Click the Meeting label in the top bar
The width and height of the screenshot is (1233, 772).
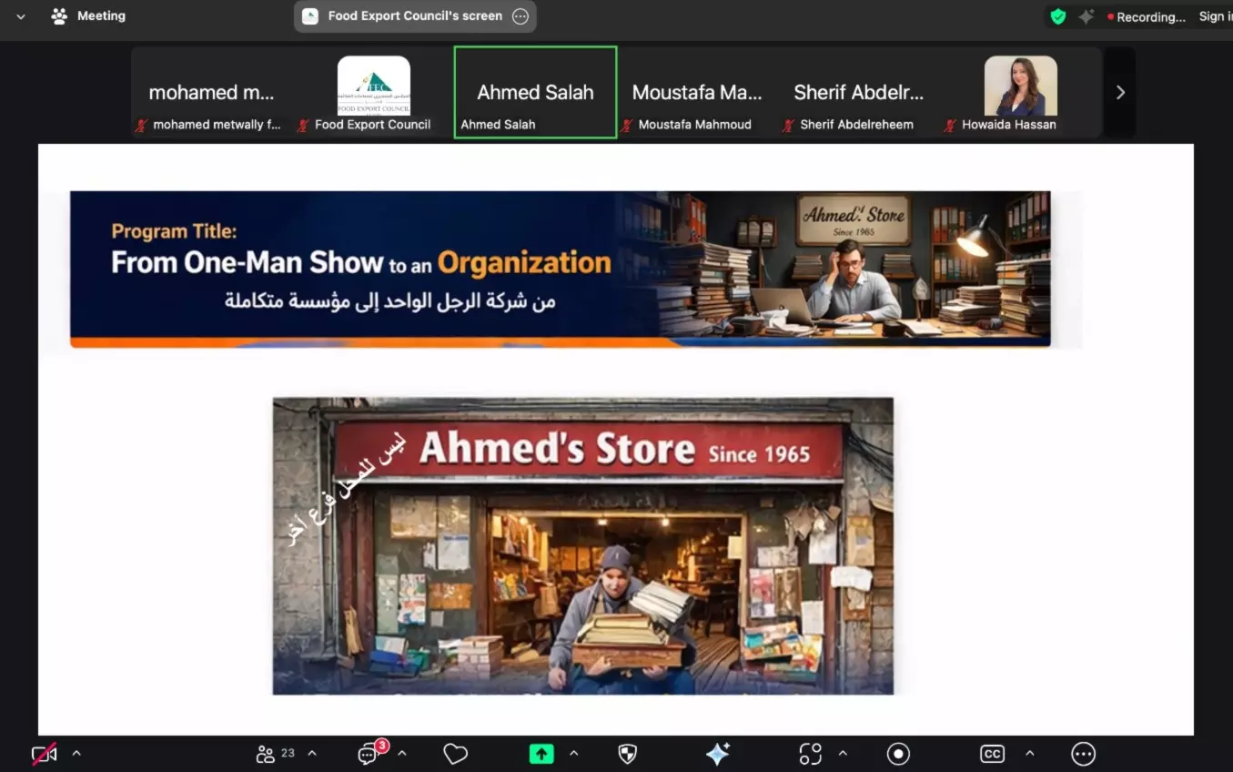tap(100, 16)
